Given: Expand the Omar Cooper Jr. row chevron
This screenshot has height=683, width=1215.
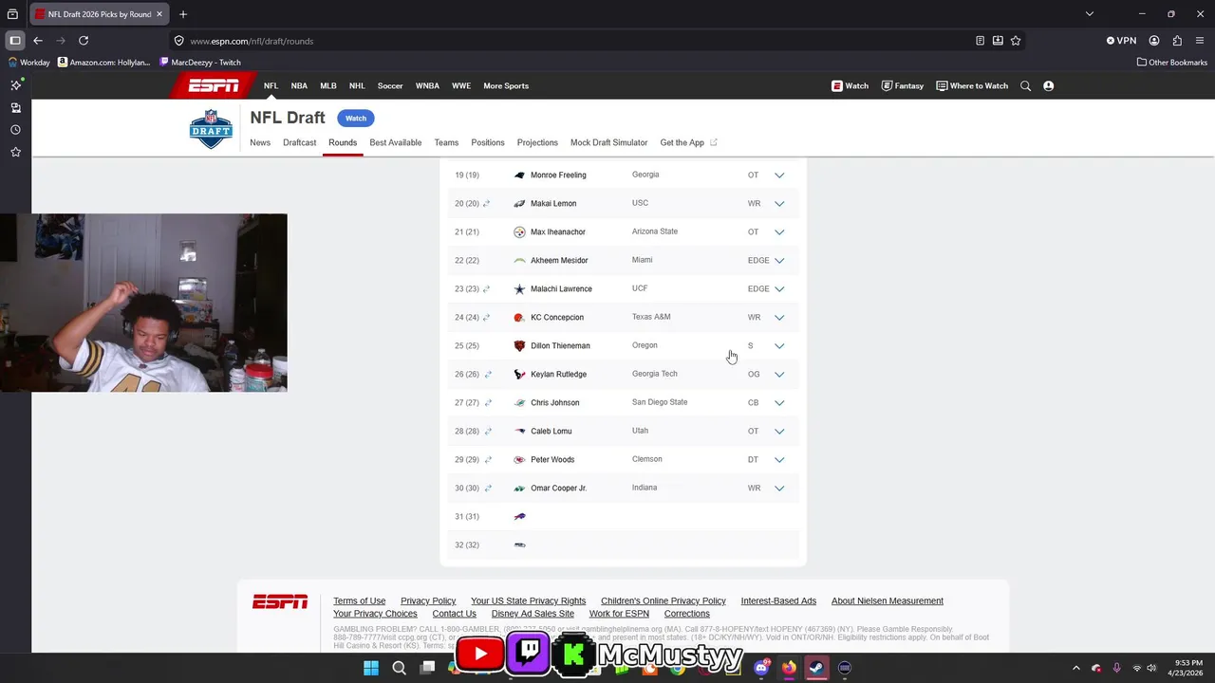Looking at the screenshot, I should [779, 488].
